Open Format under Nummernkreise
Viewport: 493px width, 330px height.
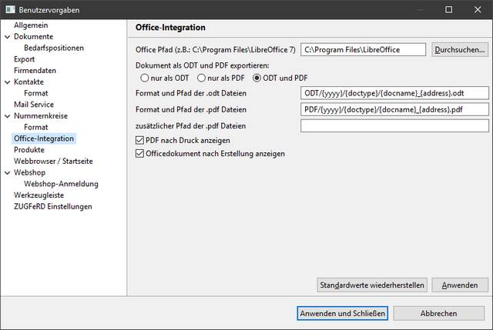coord(36,127)
